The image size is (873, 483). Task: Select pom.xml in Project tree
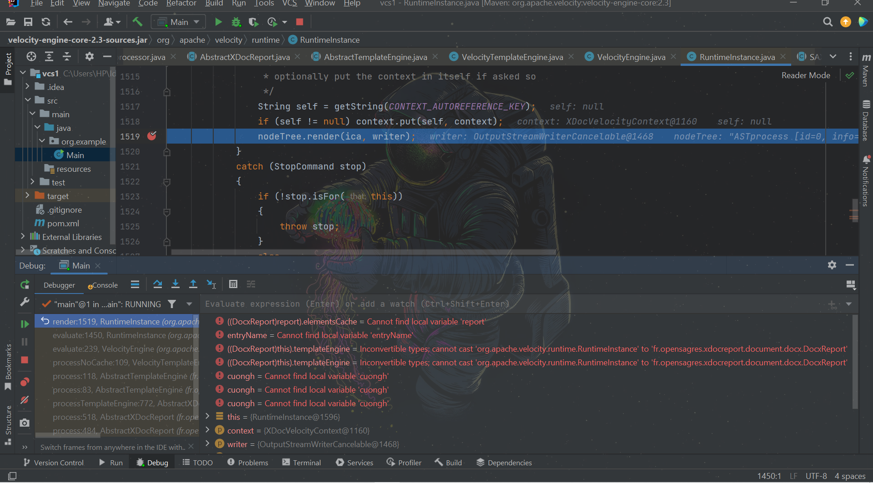click(x=63, y=223)
